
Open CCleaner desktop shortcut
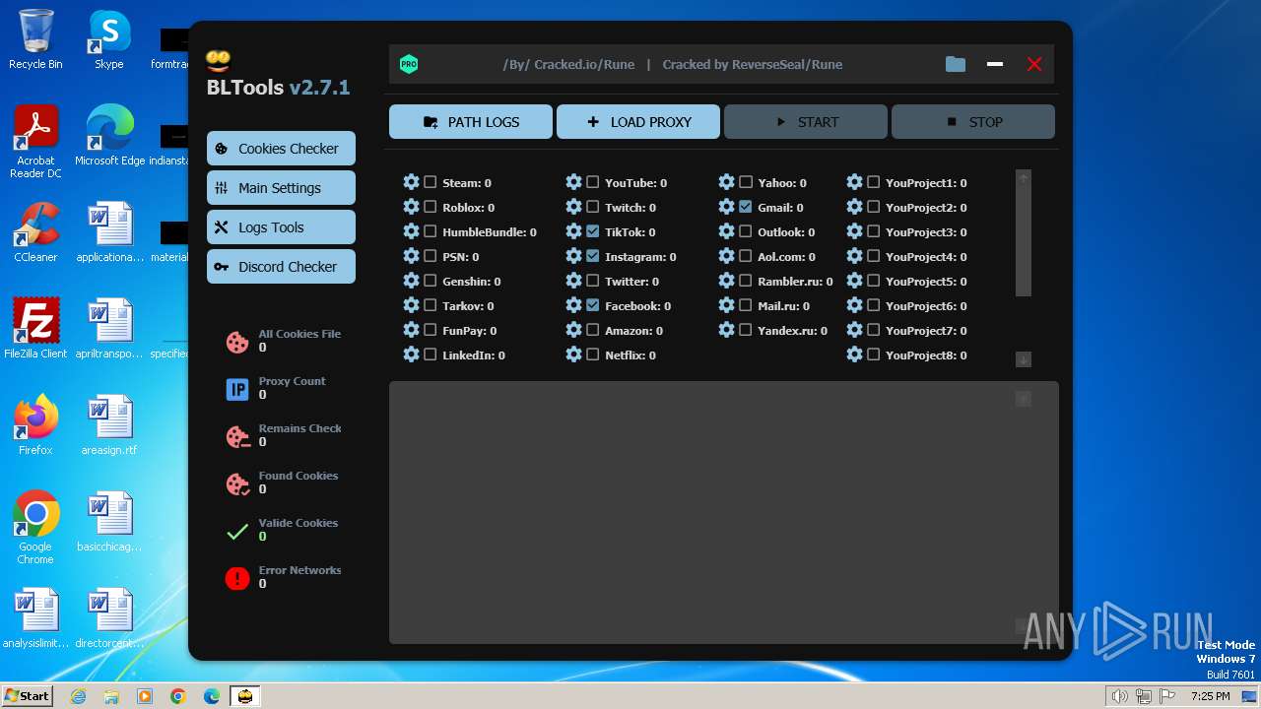[35, 232]
